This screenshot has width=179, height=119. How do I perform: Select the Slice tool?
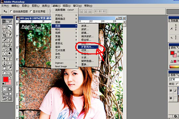tap(10, 35)
